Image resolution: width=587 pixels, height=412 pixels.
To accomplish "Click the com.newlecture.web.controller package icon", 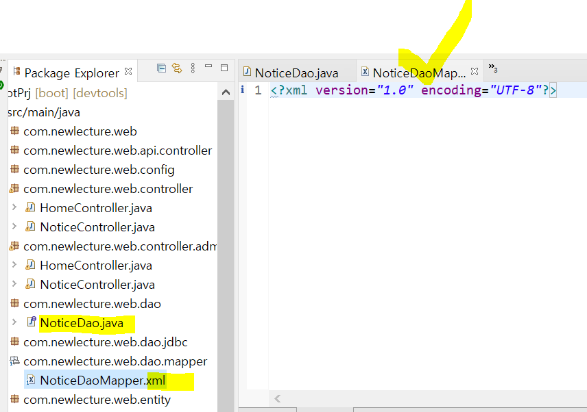I will 14,188.
